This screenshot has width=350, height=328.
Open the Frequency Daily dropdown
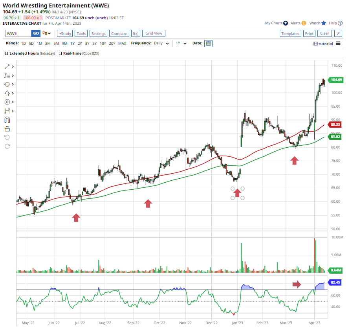pyautogui.click(x=161, y=43)
